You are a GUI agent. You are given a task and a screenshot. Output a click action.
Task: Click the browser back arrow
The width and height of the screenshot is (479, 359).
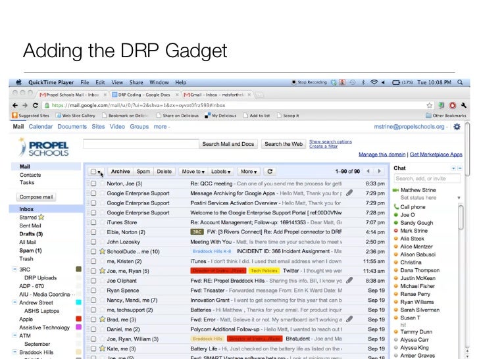pyautogui.click(x=15, y=105)
